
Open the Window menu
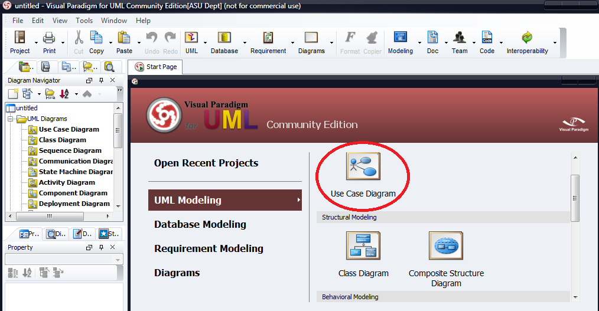(x=114, y=21)
